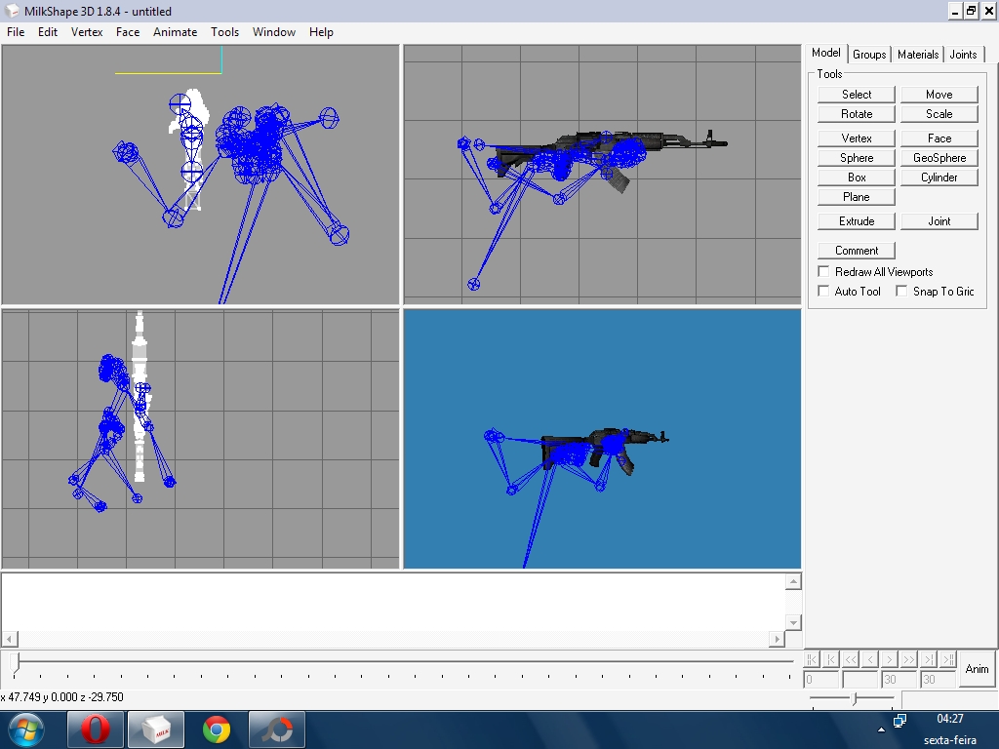Go to previous keyframe button
Screen dimensions: 999x749
(831, 659)
